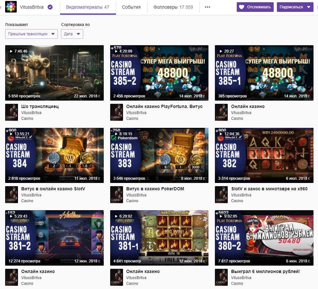Play the Шо трансляциец video thumbnail

(x=54, y=73)
